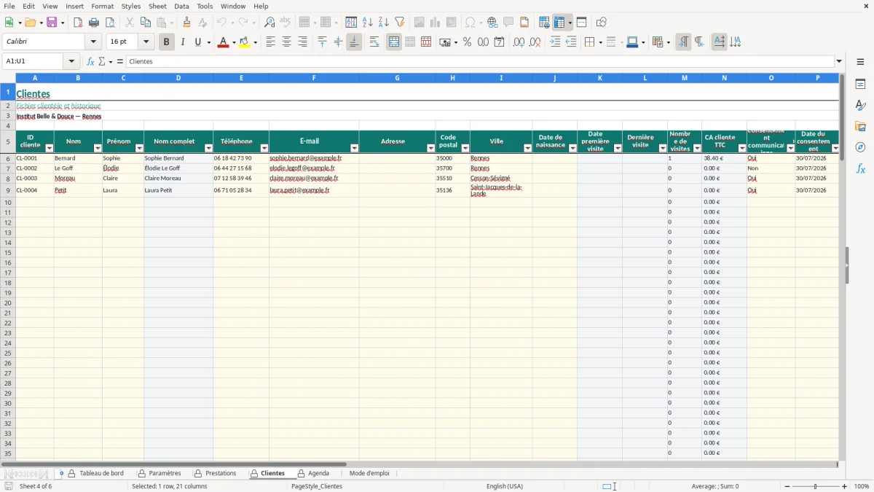Toggle Freeze Rows and Columns
This screenshot has height=492, width=874.
tap(559, 23)
